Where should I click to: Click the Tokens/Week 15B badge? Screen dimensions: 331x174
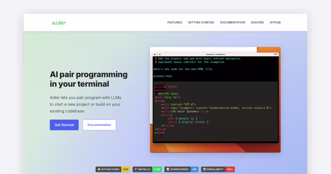coord(181,169)
